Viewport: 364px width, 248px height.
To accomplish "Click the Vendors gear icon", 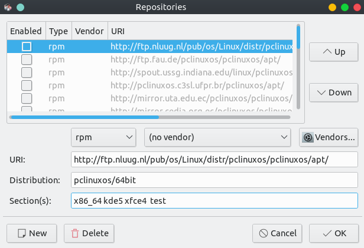I will click(x=308, y=138).
